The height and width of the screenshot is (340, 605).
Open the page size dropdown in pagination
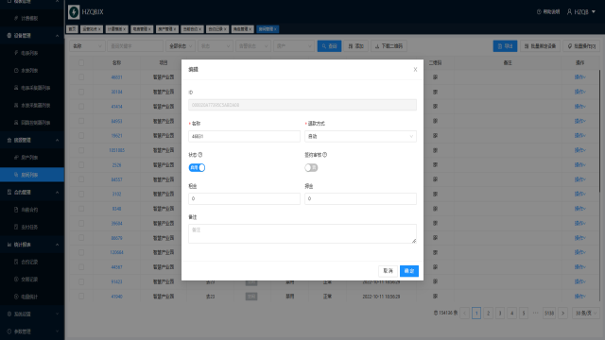tap(586, 313)
